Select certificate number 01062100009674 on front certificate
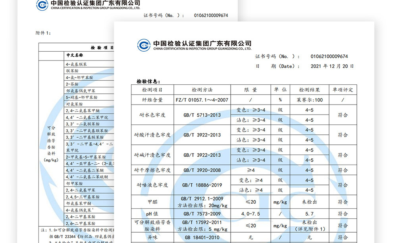Viewport: 397px width, 243px height. point(329,56)
